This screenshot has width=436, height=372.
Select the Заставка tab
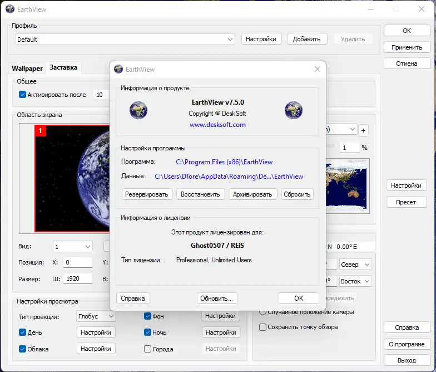63,68
